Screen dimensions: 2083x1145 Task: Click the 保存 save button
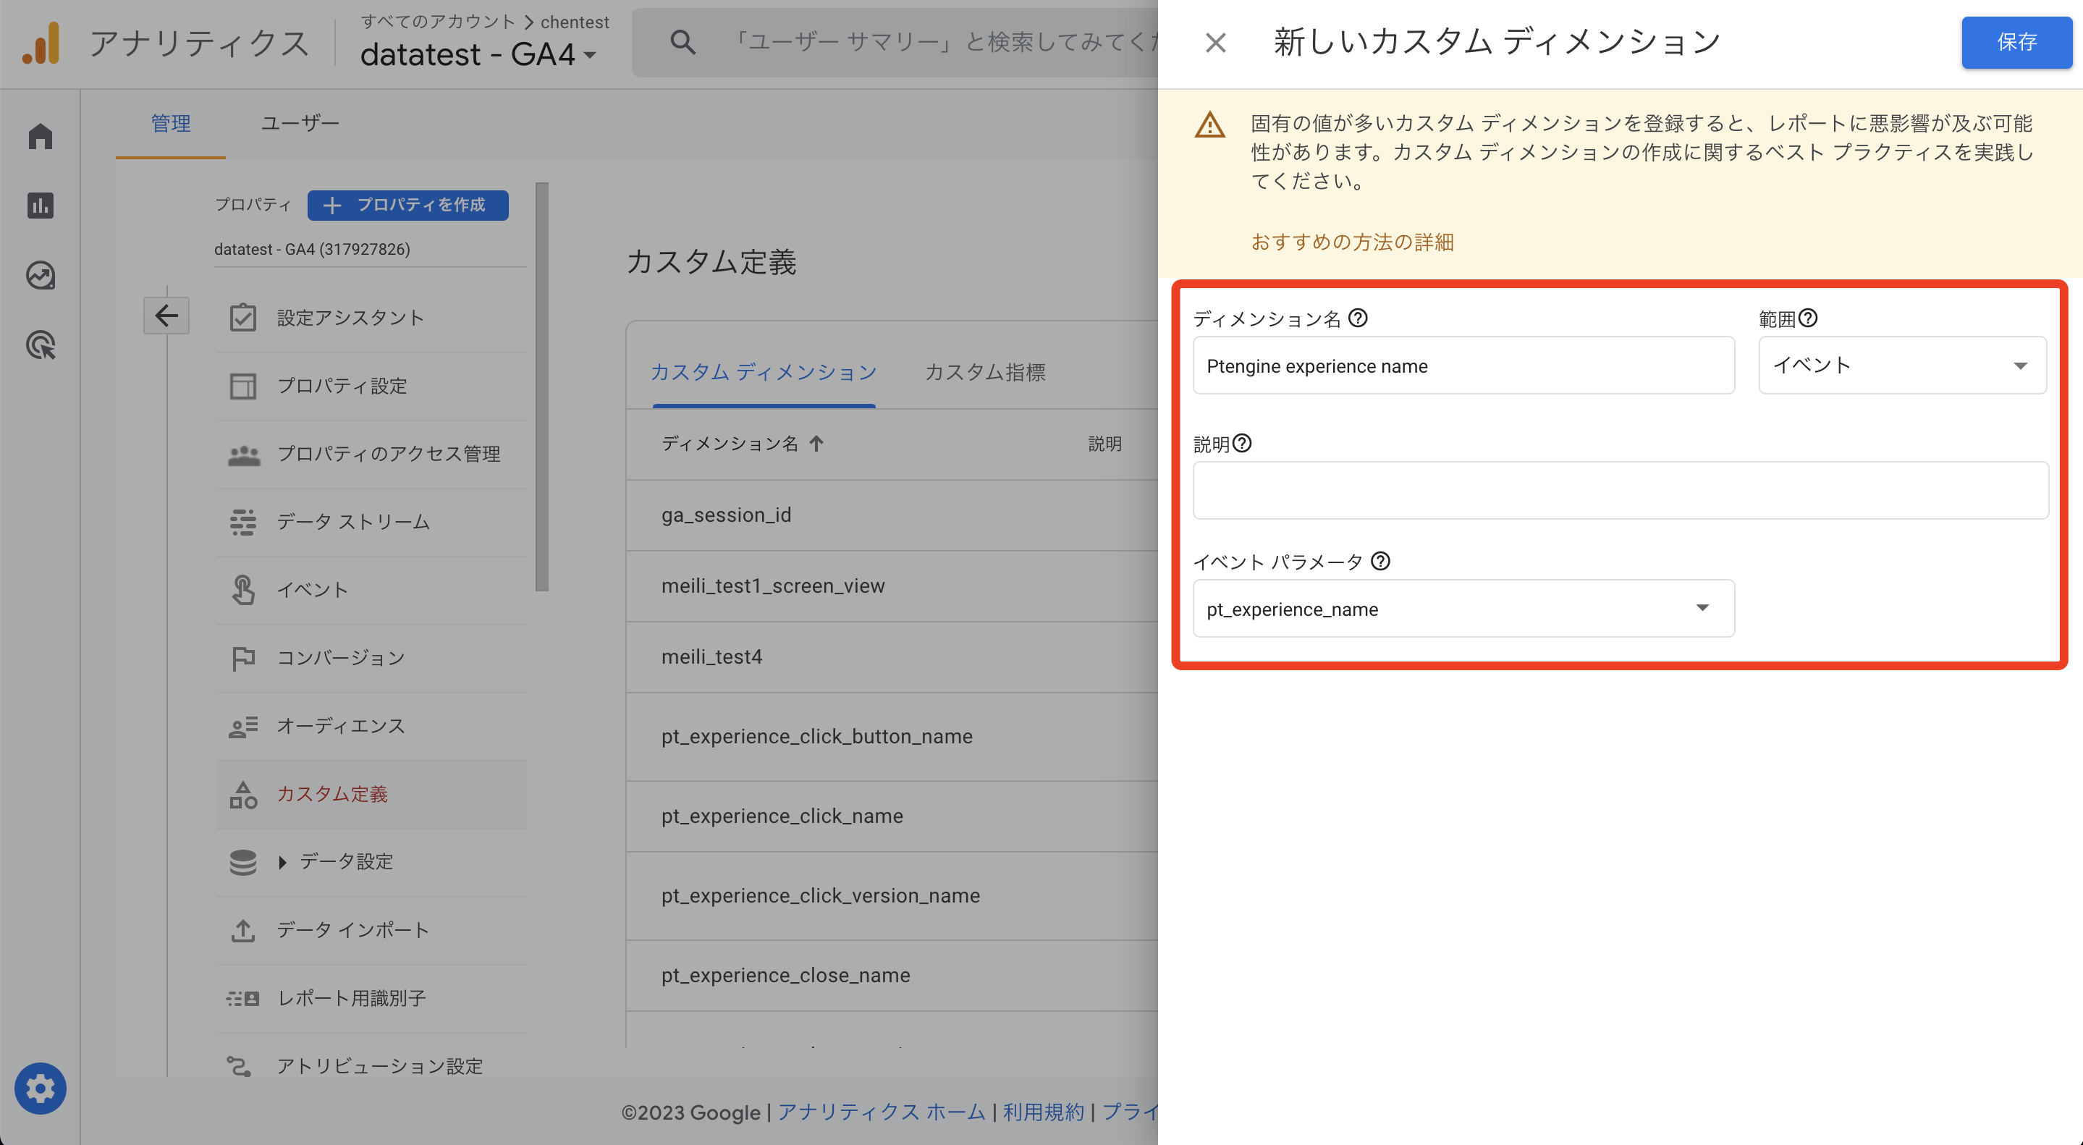point(2016,42)
